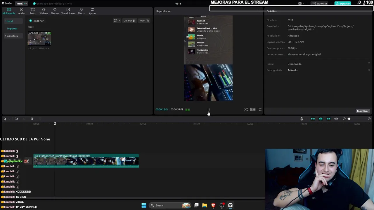
Task: Switch to the Texto tab
Action: (32, 11)
